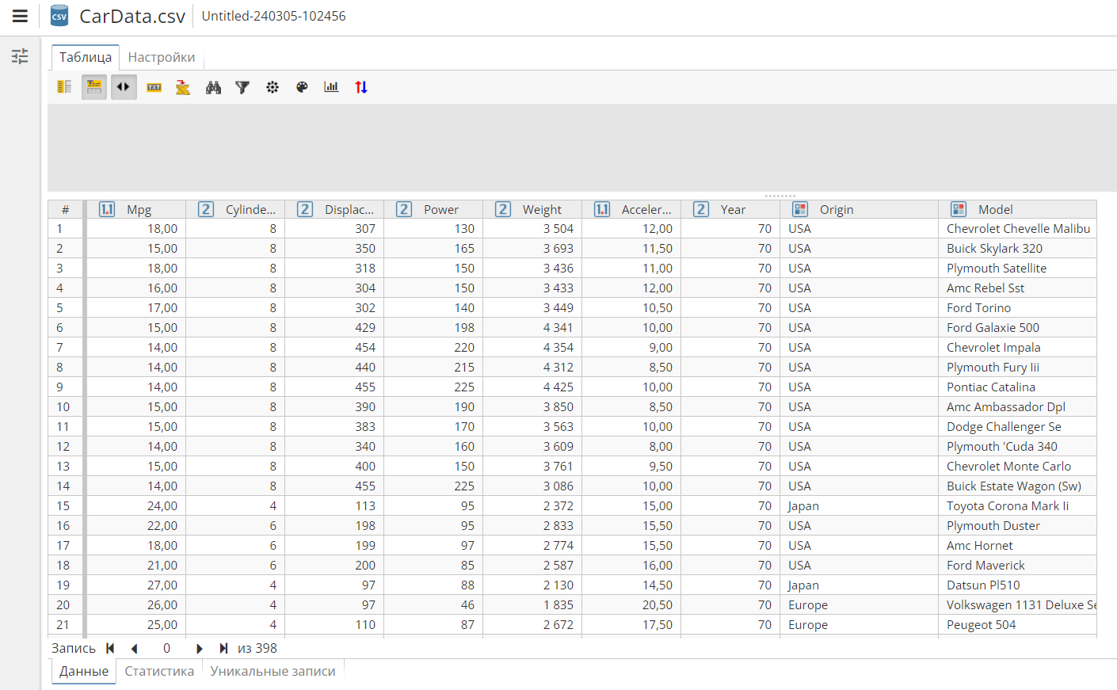Select Acceleration cell 20,50

click(x=631, y=604)
